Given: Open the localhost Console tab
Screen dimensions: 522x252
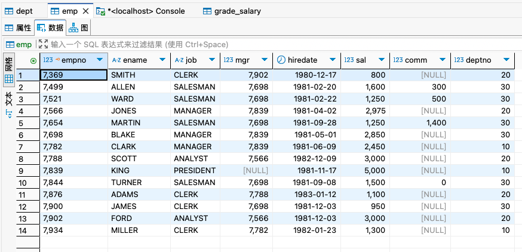Looking at the screenshot, I should 140,11.
